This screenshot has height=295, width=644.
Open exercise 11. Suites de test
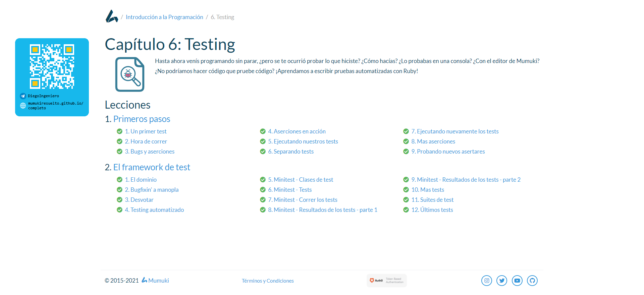[432, 200]
